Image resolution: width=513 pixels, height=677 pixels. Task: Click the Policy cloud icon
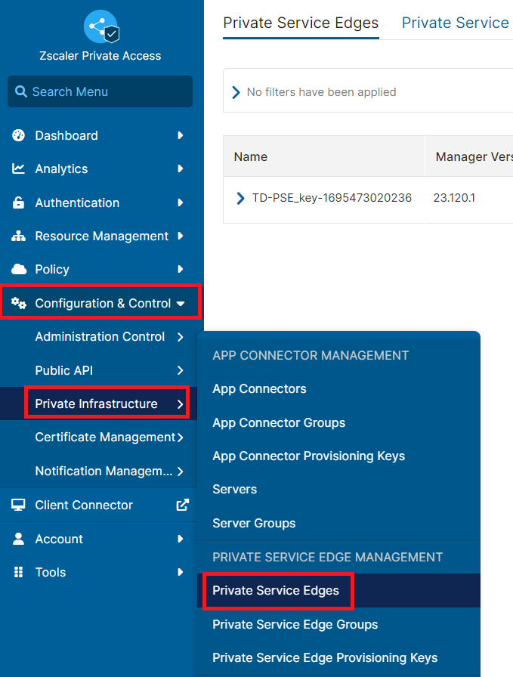pyautogui.click(x=19, y=269)
